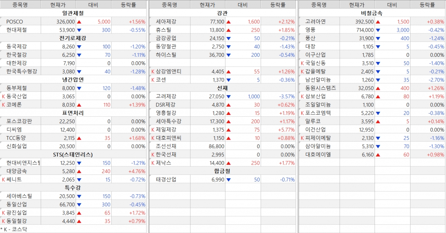Select the POSCO stock row name

point(15,22)
